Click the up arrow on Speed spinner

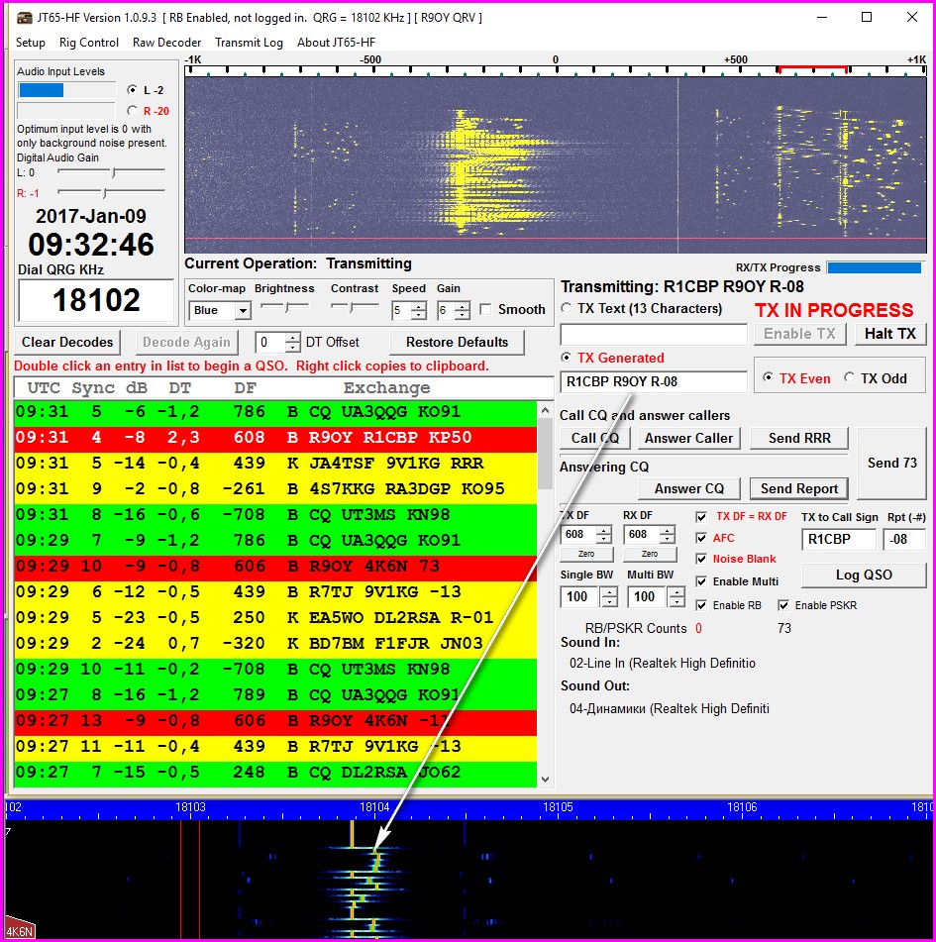pos(419,306)
